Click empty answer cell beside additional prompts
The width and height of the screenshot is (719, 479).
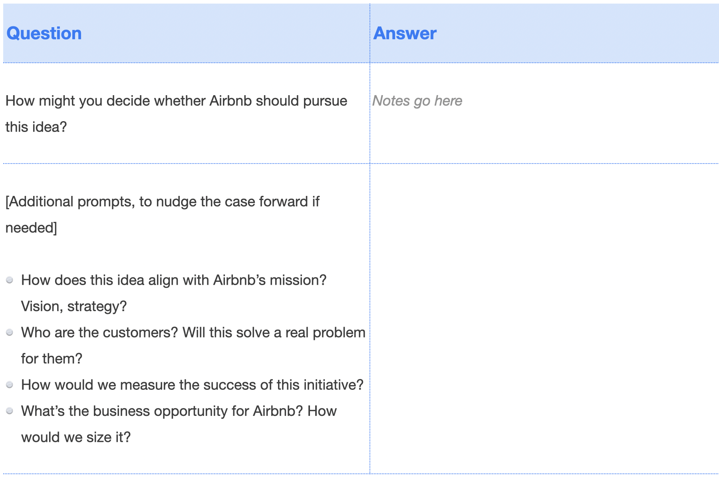point(543,318)
